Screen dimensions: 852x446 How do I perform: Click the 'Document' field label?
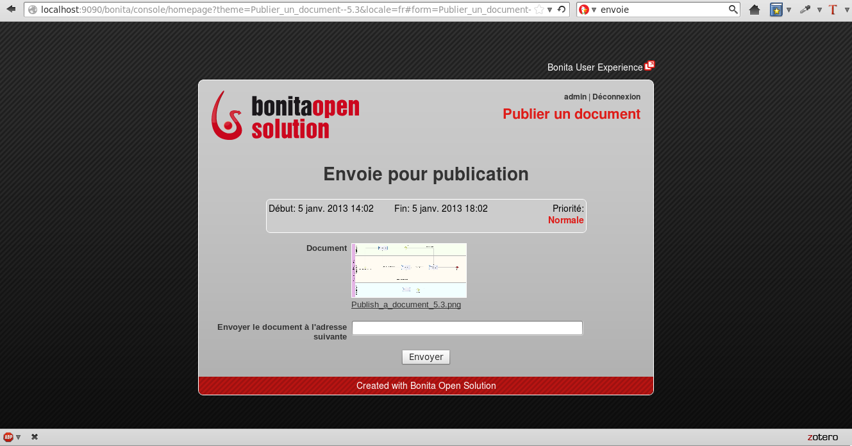tap(326, 248)
